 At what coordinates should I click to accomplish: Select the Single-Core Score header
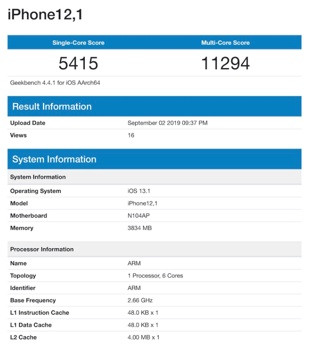[x=78, y=43]
